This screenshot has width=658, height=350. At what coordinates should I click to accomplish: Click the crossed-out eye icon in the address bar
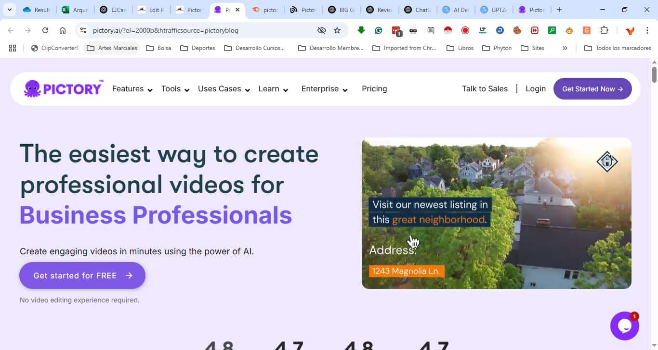[321, 30]
